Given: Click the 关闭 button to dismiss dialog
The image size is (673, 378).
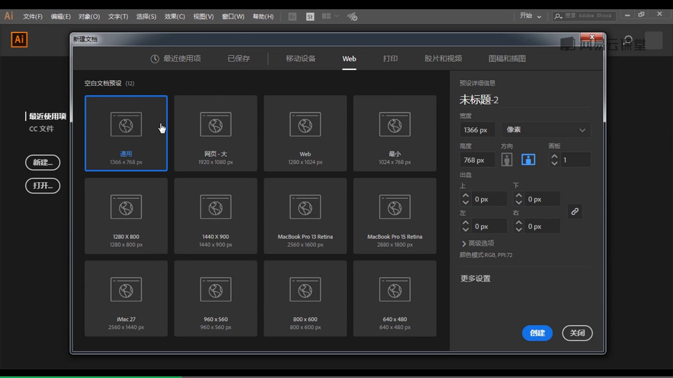Looking at the screenshot, I should coord(577,333).
